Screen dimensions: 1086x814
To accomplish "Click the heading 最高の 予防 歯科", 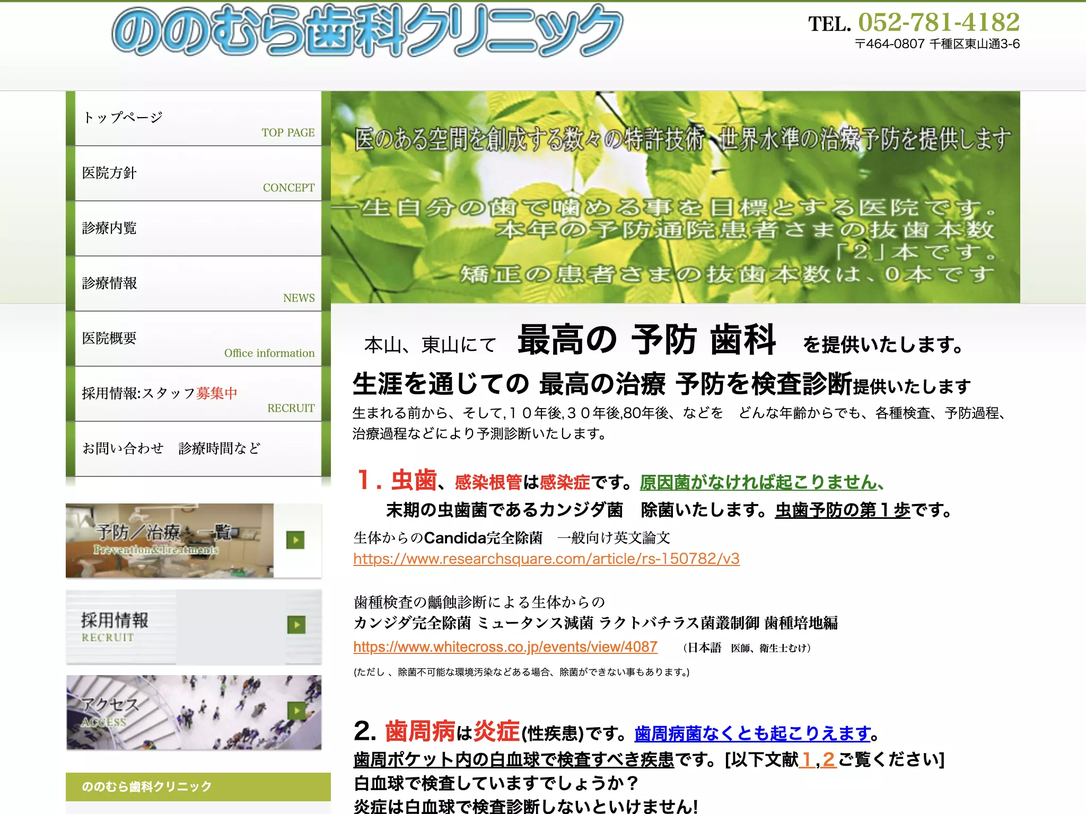I will [647, 339].
